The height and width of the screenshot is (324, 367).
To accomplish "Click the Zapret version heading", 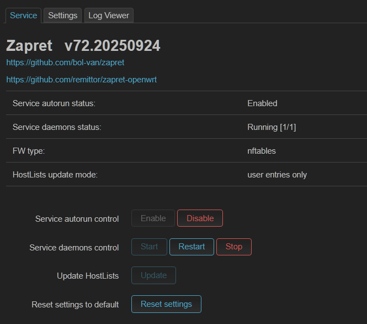I will point(83,46).
